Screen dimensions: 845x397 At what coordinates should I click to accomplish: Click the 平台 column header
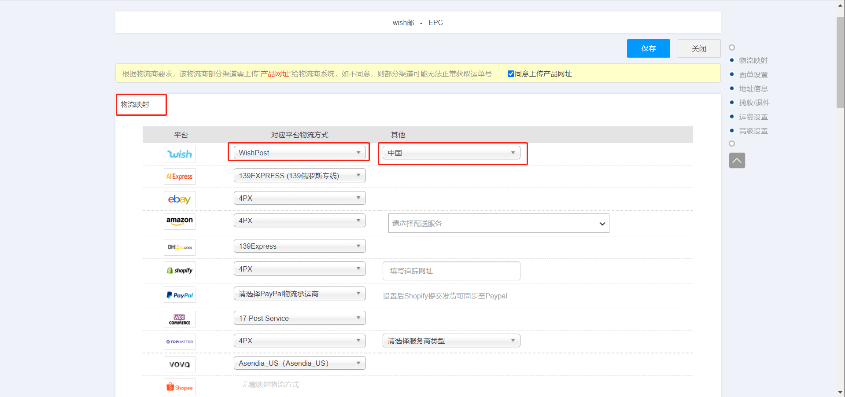[181, 135]
